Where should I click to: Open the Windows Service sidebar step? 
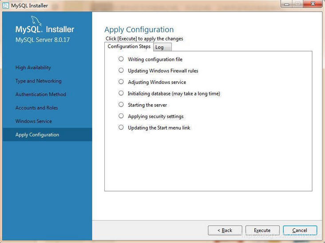[x=34, y=121]
